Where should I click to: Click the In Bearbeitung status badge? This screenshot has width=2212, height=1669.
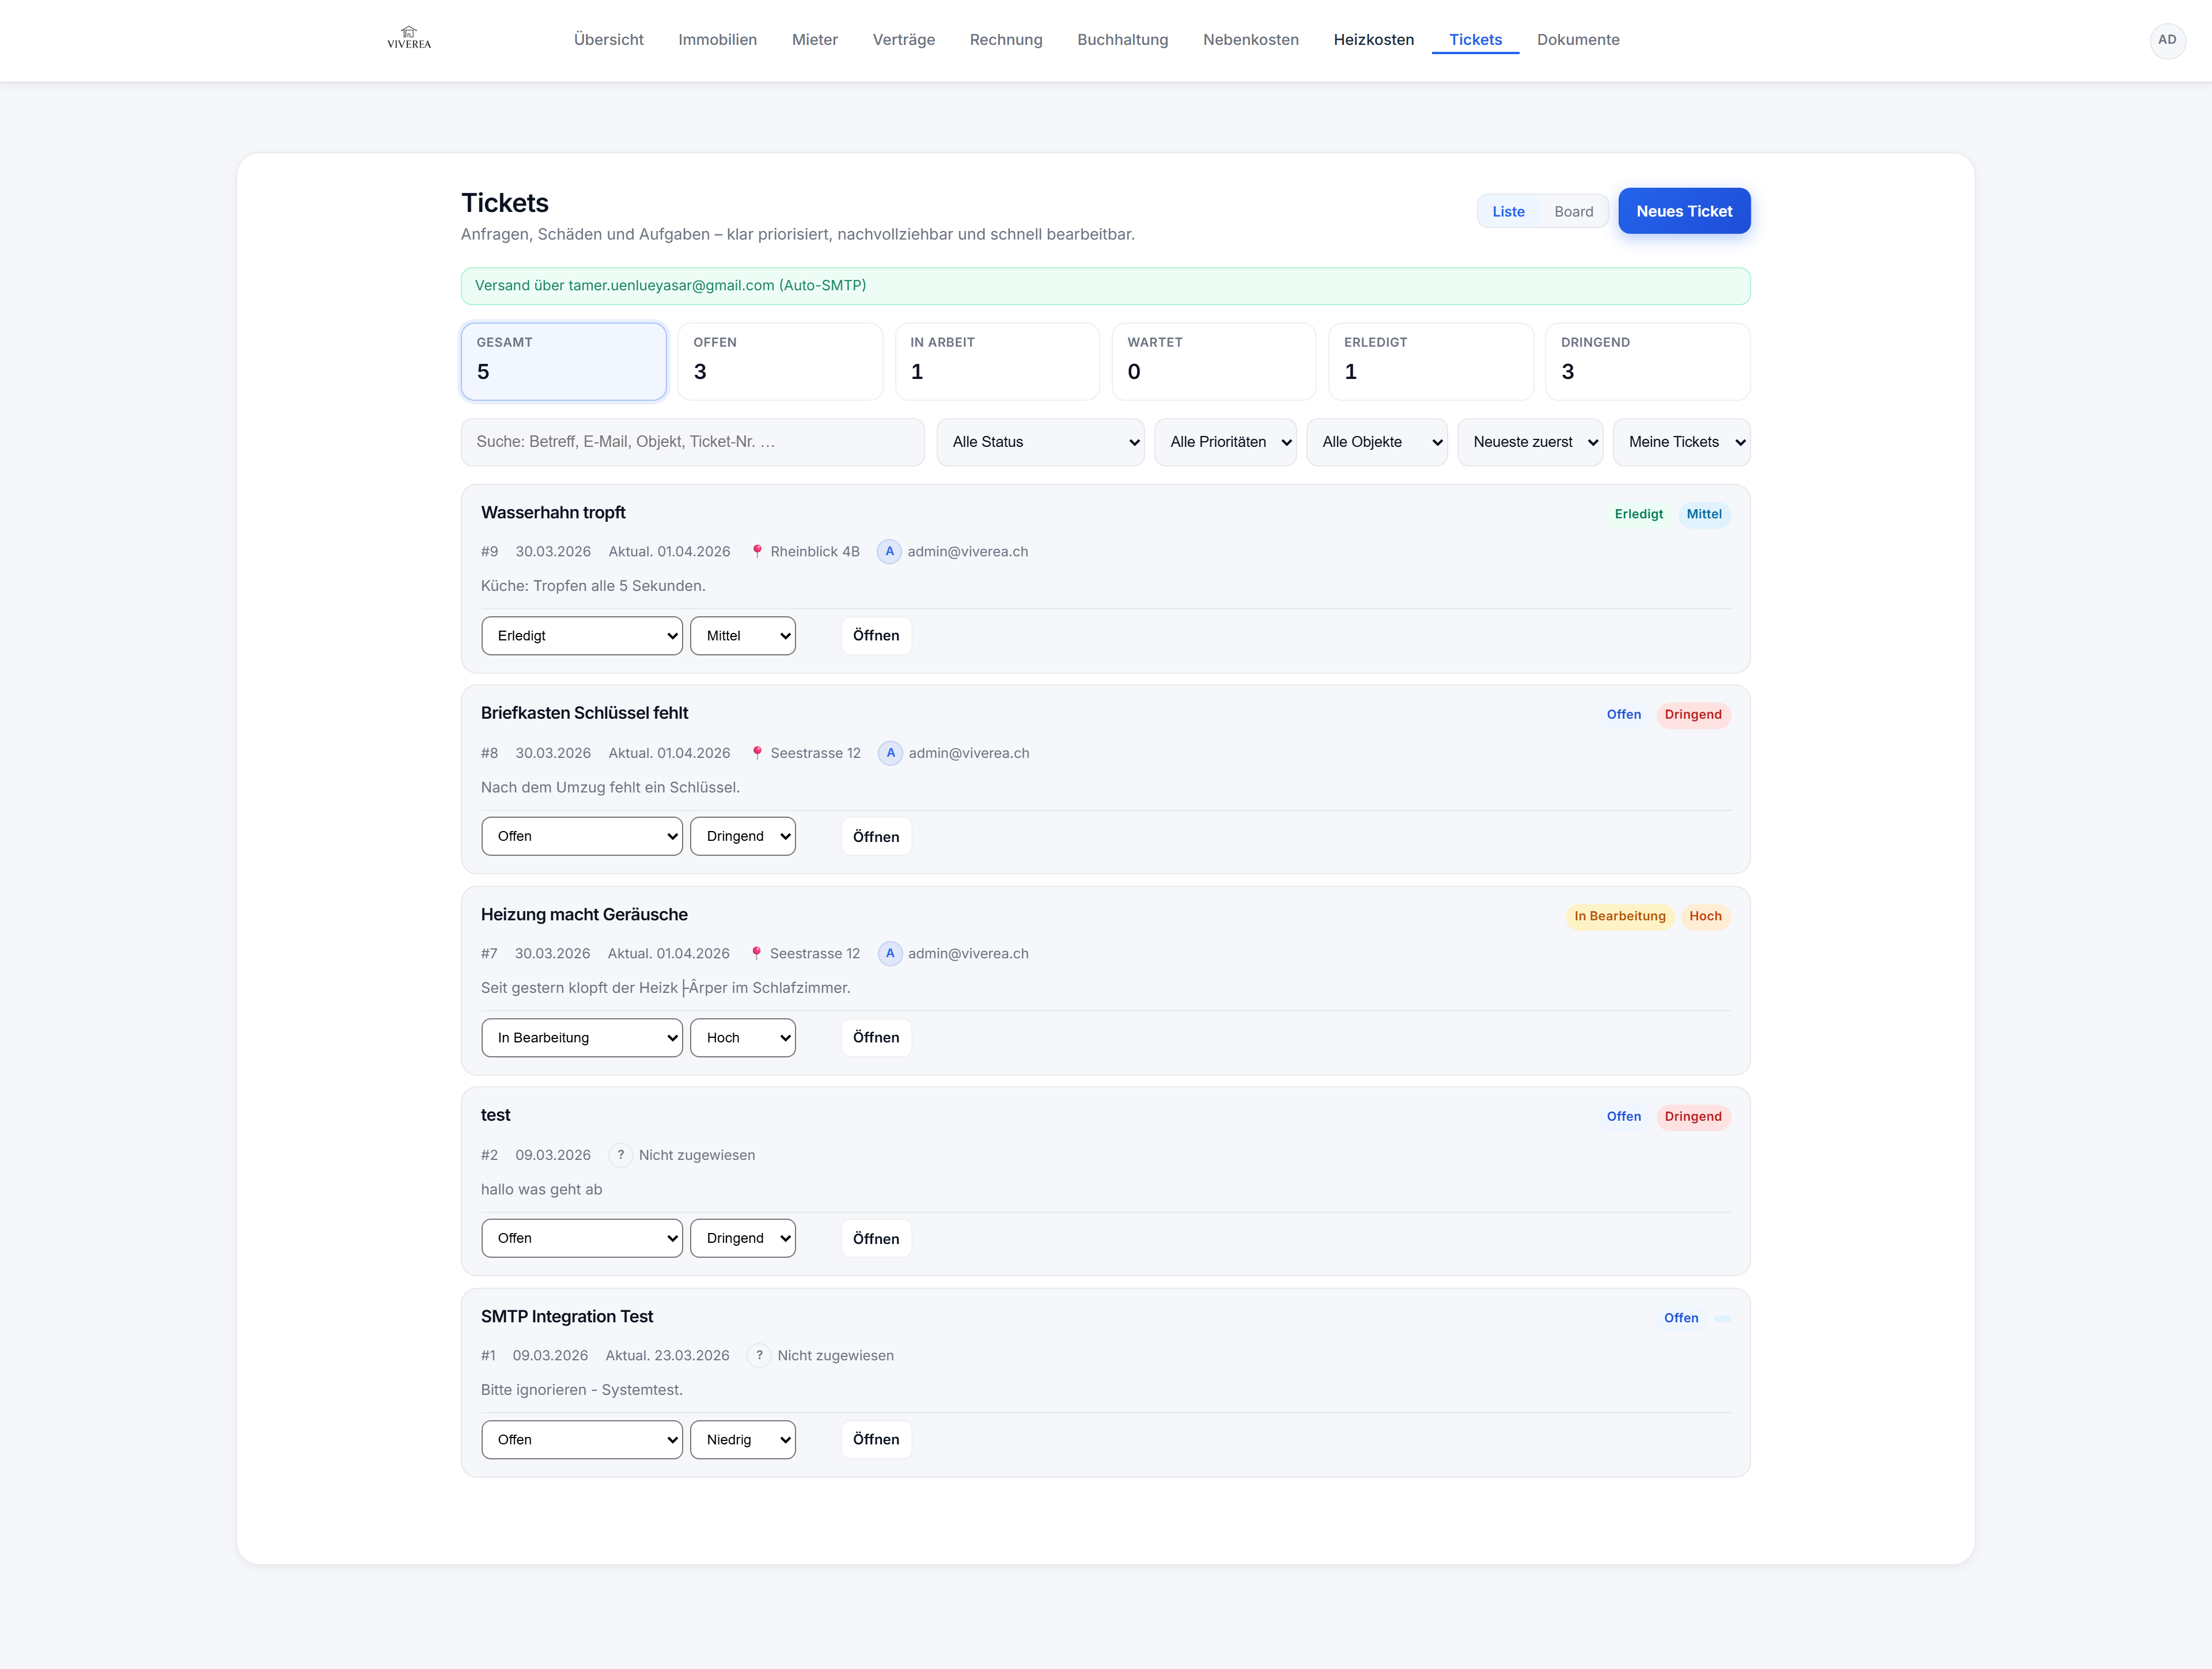coord(1619,917)
